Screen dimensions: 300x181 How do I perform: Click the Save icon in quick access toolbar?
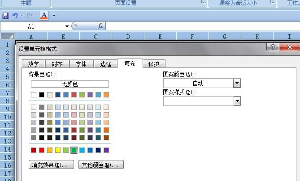point(5,16)
